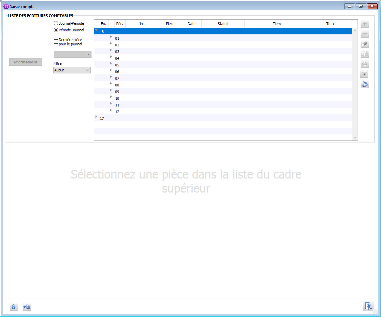
Task: Select the Journal-Période radio button
Action: tap(56, 23)
